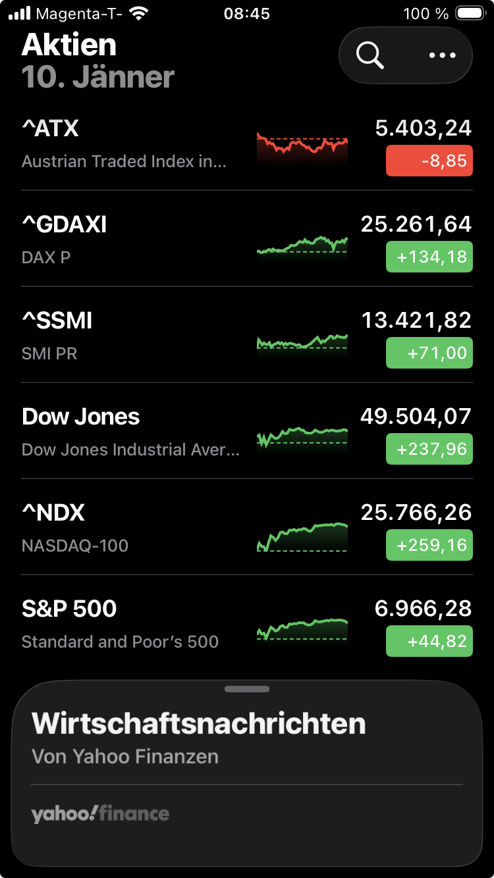Toggle the ^ATX -8,85 change badge

coord(429,161)
